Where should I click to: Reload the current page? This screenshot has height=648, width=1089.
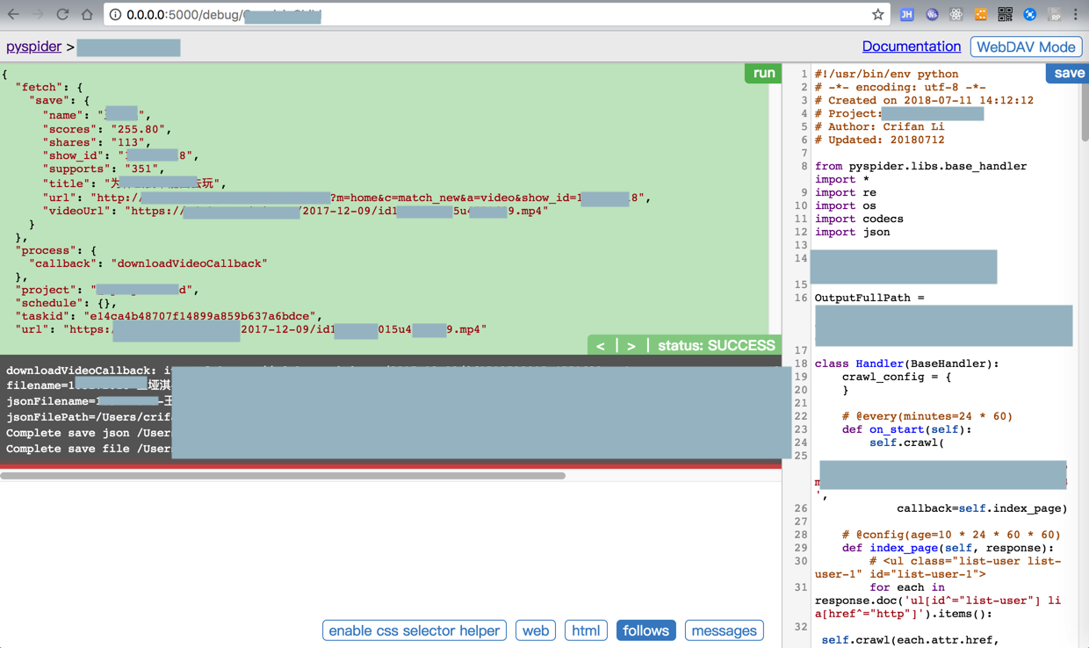click(62, 15)
